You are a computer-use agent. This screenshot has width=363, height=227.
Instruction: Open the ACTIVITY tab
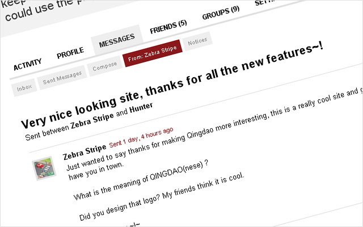point(27,64)
